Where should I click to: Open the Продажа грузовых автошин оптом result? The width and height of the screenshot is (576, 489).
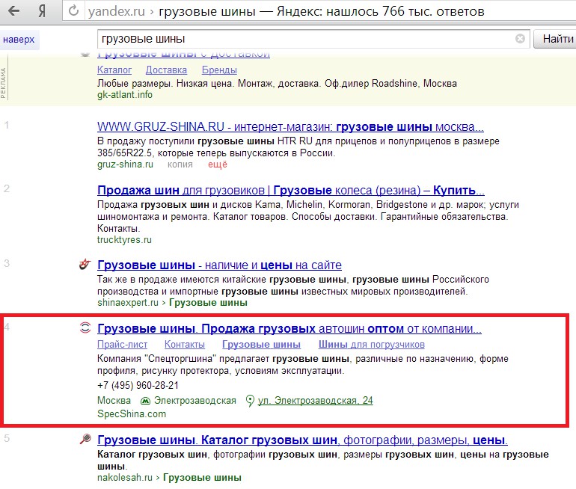(x=289, y=328)
